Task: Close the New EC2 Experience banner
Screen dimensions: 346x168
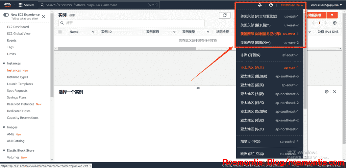Action: [x=44, y=17]
